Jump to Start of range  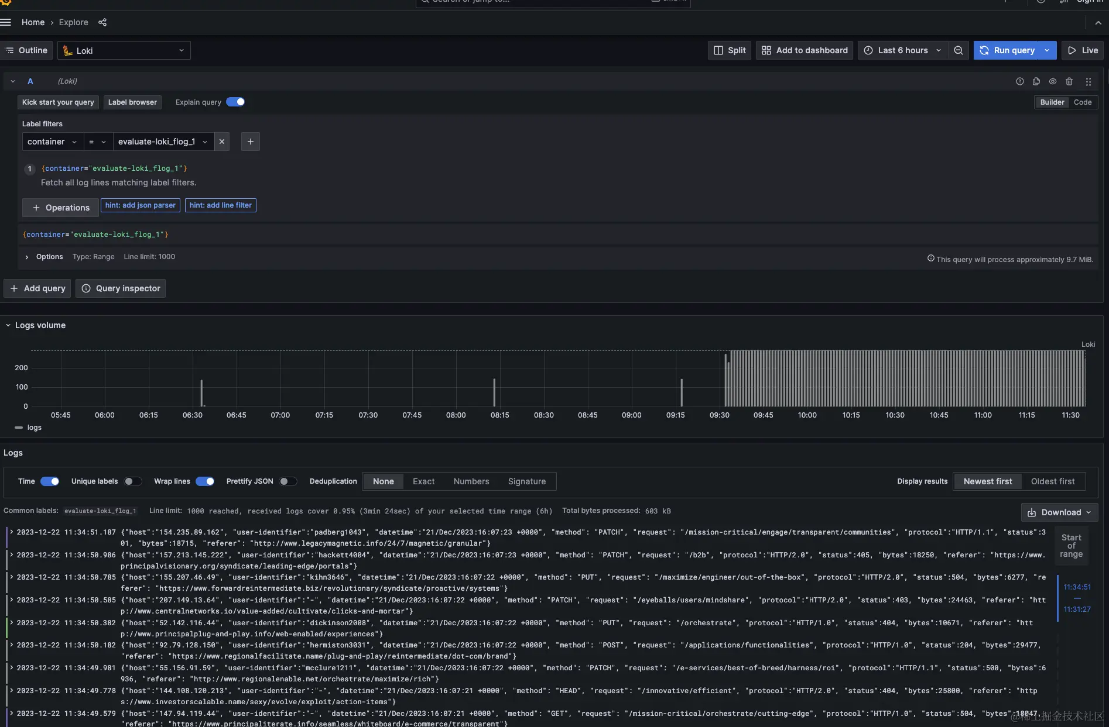tap(1071, 546)
